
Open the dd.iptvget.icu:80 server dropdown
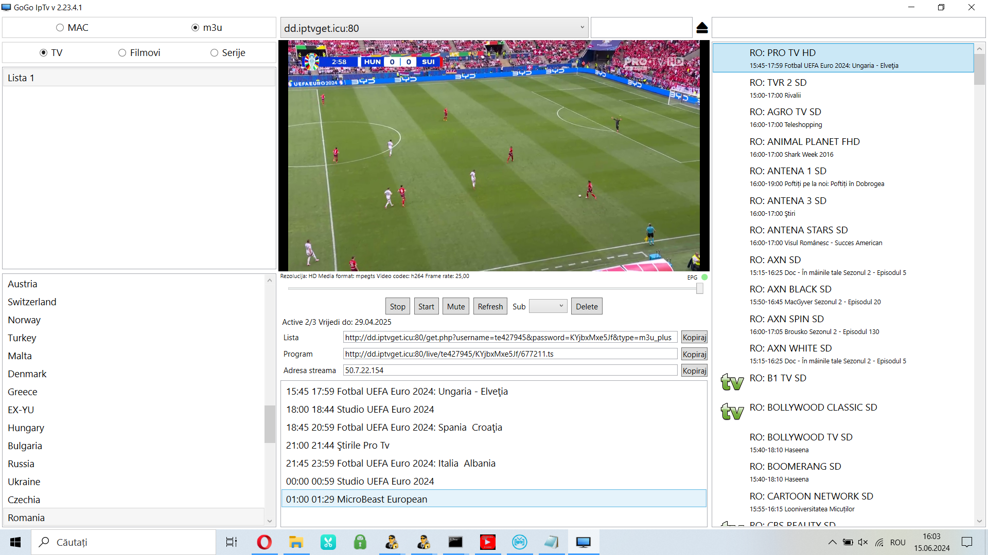434,28
